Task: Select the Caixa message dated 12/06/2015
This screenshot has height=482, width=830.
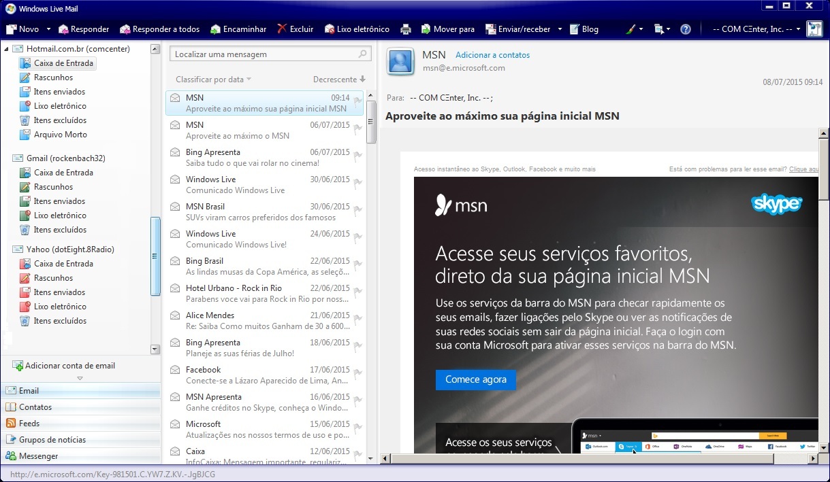Action: 266,455
